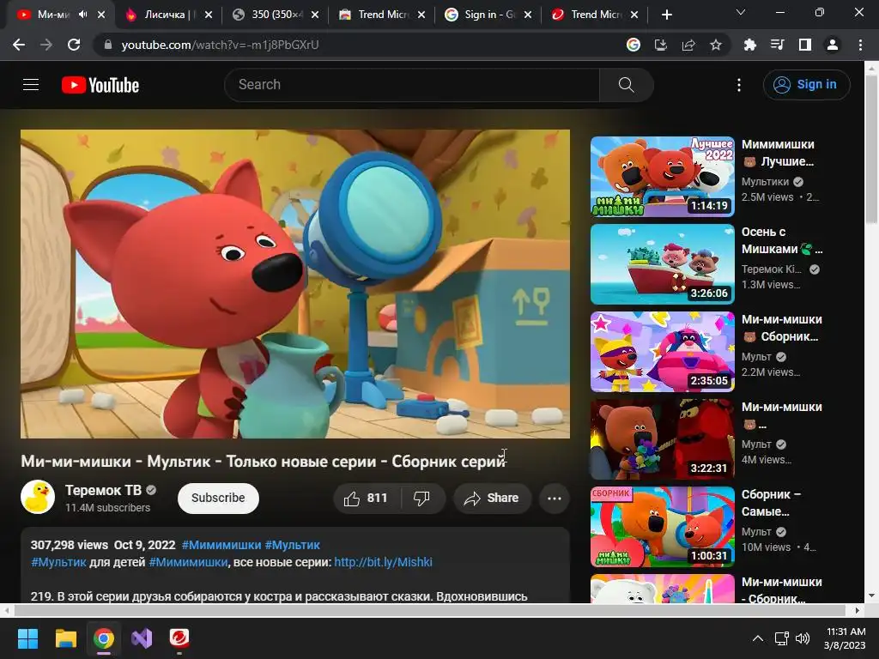Click the magnifier search button
The image size is (879, 659).
click(626, 85)
